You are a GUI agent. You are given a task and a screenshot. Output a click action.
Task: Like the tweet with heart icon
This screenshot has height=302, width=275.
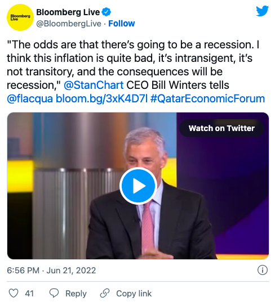(14, 294)
